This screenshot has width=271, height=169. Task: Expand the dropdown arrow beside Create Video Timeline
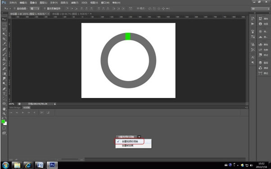pos(139,137)
